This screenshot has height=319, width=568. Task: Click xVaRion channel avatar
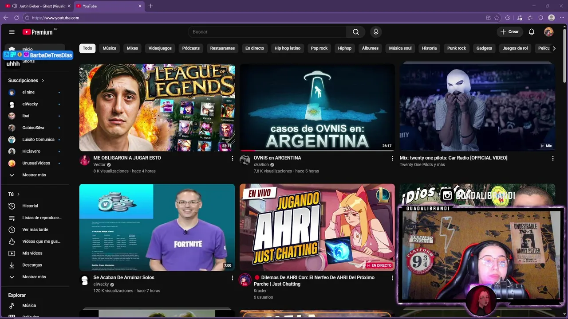tap(245, 160)
